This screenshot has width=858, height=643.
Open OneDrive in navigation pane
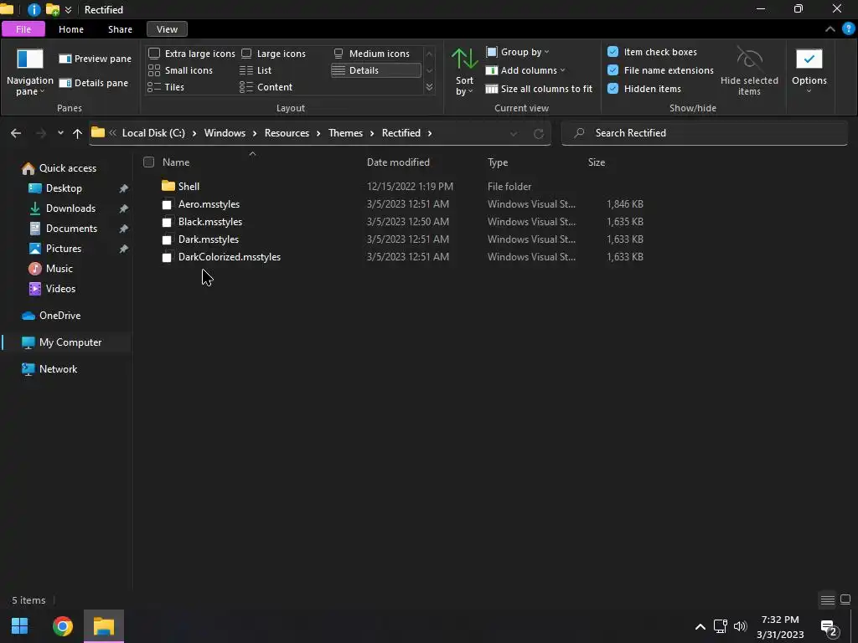coord(59,316)
